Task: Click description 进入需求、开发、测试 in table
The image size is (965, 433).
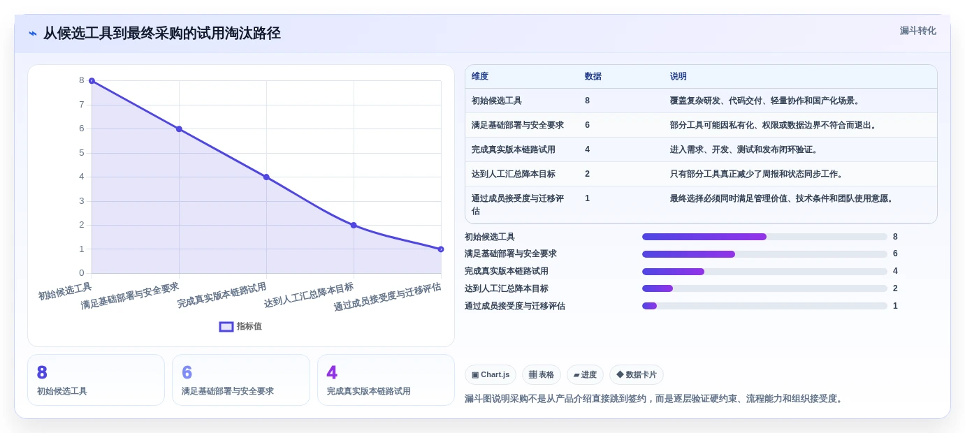Action: pos(746,149)
